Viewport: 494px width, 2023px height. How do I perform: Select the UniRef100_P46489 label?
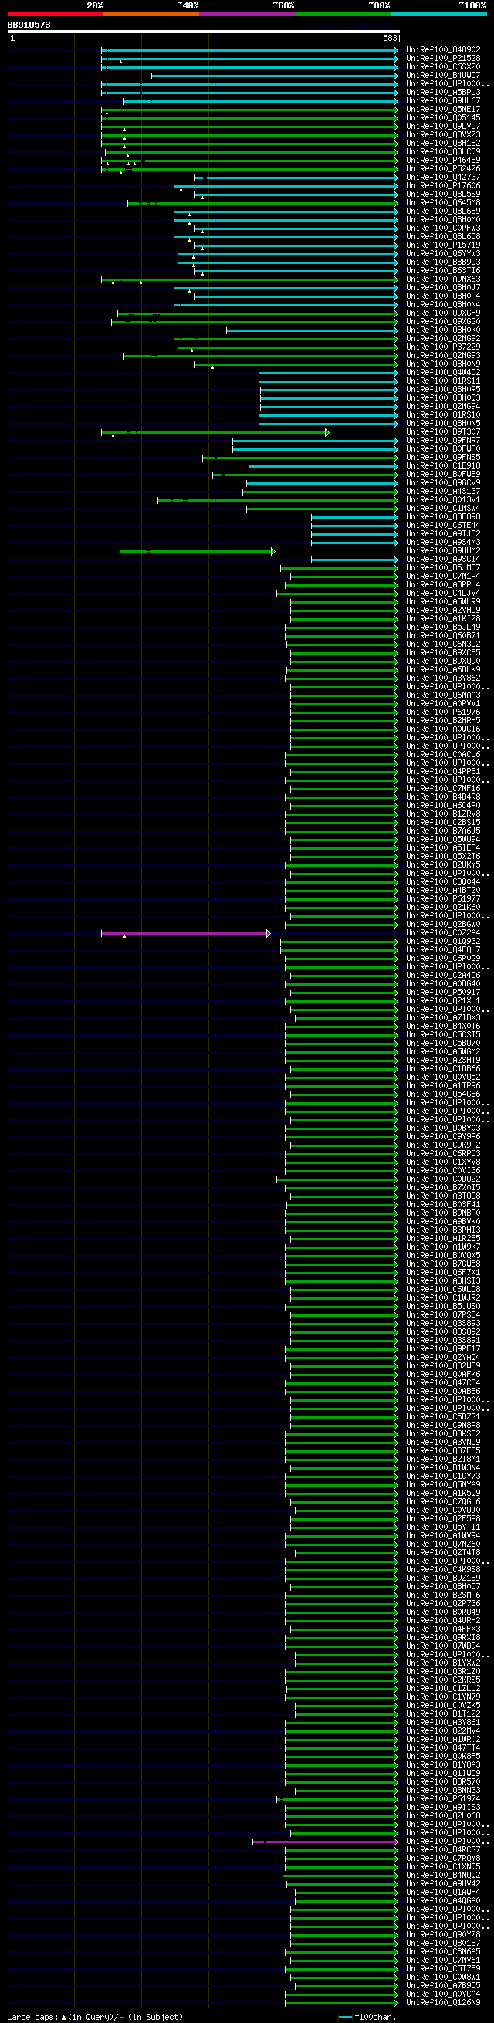click(x=443, y=161)
